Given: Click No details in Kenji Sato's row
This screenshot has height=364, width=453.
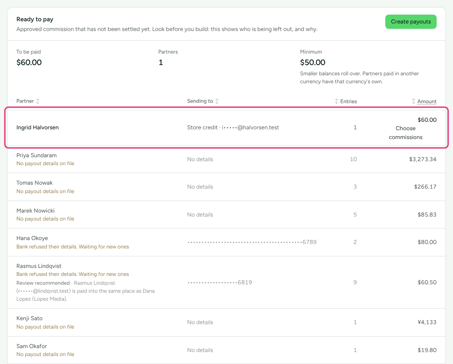Looking at the screenshot, I should 200,322.
